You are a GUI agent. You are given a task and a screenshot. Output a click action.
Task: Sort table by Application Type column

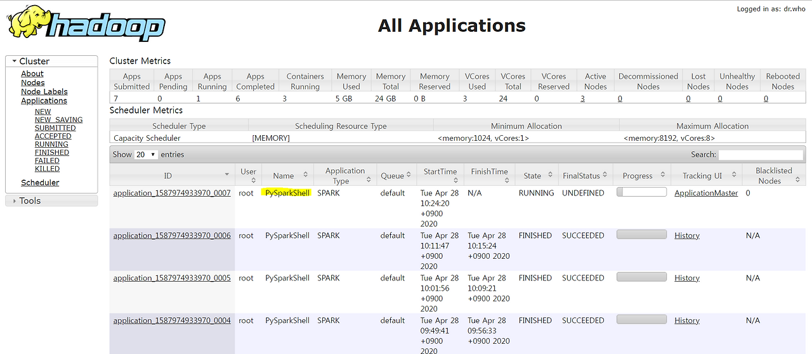tap(344, 176)
